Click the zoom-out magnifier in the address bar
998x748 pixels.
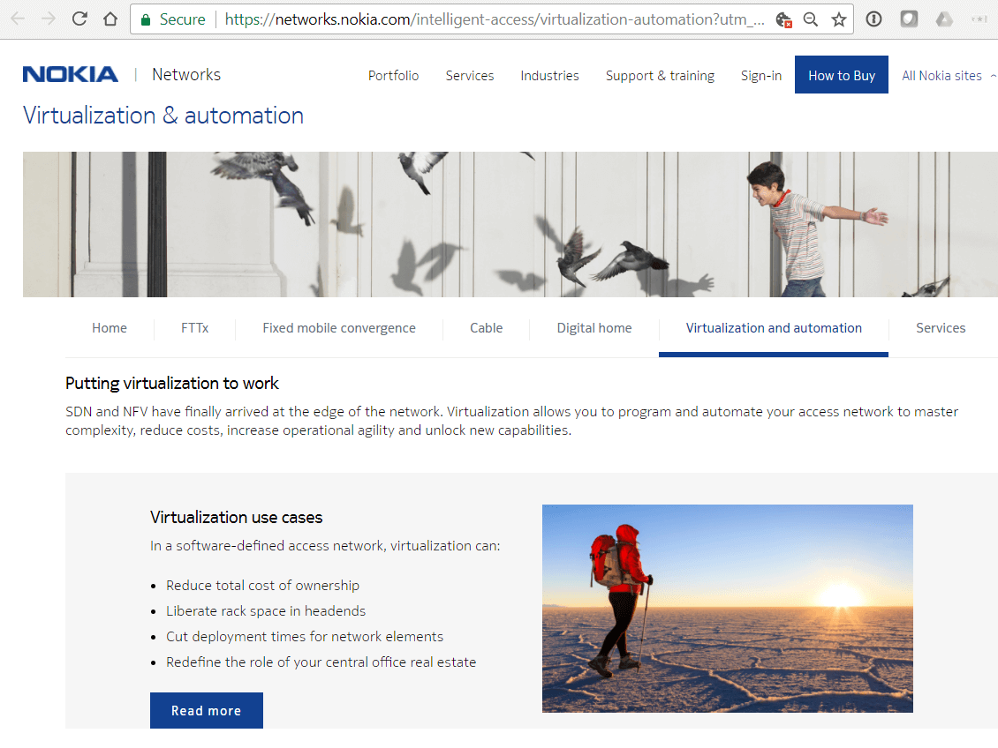[810, 19]
